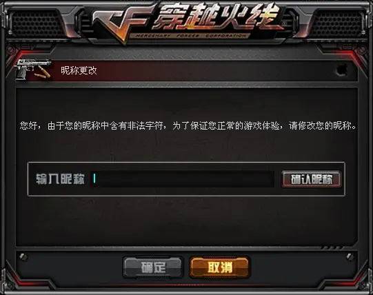The height and width of the screenshot is (295, 373).
Task: Confirm nickname with 确认昵称 button
Action: pyautogui.click(x=312, y=179)
